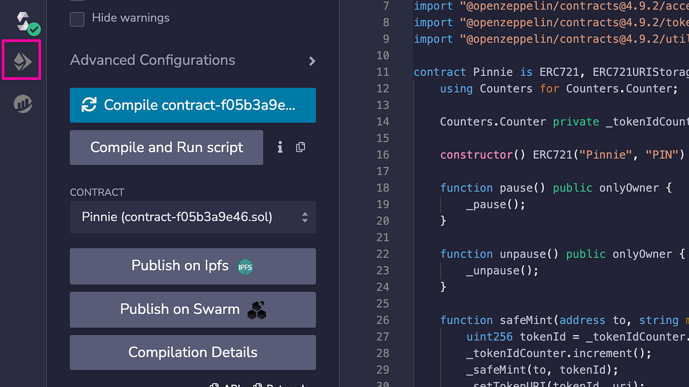Viewport: 689px width, 387px height.
Task: Click the Publish on Ipfs button
Action: pos(193,266)
